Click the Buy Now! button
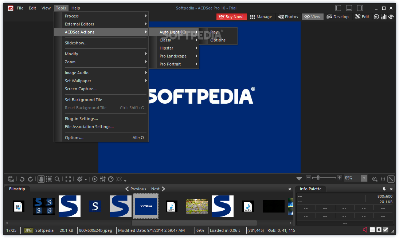The height and width of the screenshot is (238, 399). [x=231, y=17]
